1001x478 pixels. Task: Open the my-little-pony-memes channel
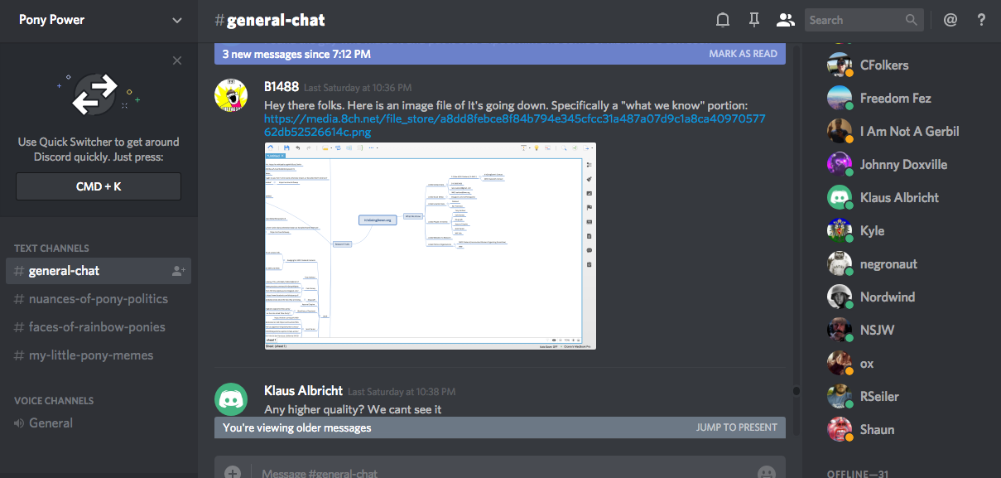click(90, 355)
